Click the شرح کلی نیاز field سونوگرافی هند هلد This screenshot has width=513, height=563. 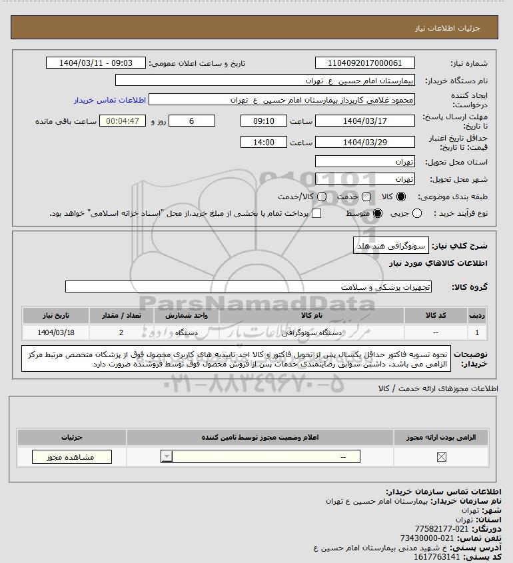391,246
